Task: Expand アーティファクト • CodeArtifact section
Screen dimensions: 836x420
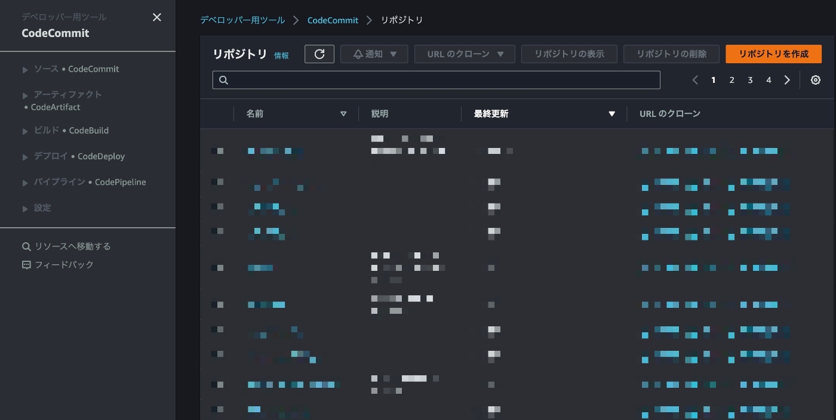Action: pos(25,95)
